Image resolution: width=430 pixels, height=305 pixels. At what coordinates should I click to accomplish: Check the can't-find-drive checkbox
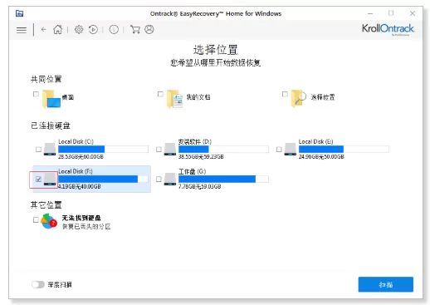[x=36, y=219]
